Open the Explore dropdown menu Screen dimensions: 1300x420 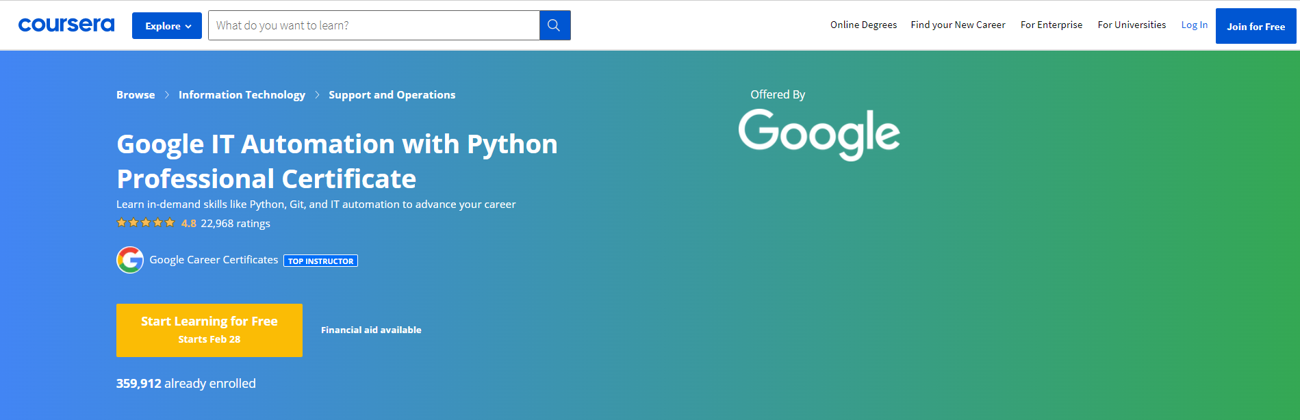click(167, 26)
